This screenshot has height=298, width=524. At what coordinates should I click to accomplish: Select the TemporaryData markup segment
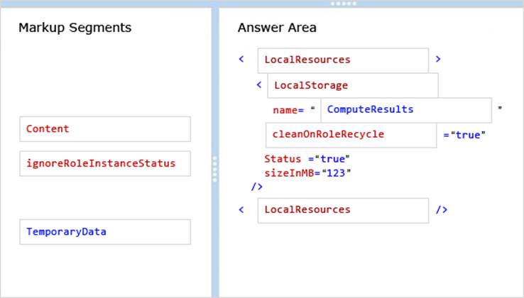[x=104, y=232]
